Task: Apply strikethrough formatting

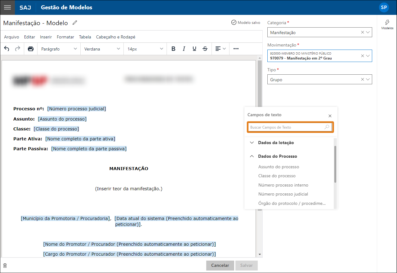Action: click(x=205, y=49)
